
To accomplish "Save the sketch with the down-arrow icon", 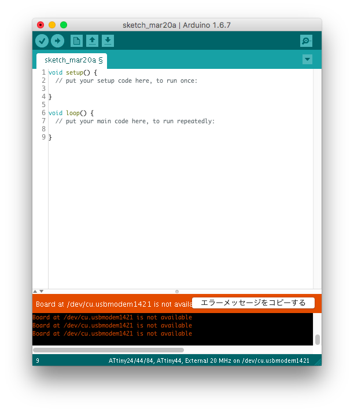I will click(x=108, y=41).
